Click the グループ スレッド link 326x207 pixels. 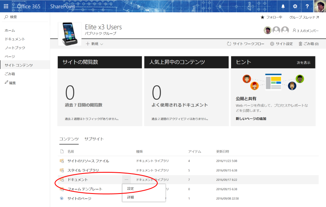click(x=304, y=17)
